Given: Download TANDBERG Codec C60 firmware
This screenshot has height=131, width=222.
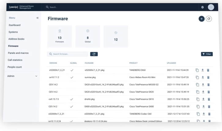Looking at the screenshot, I should point(204,114).
